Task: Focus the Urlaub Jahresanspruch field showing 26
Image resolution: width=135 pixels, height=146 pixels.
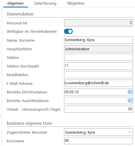Action: point(99,109)
